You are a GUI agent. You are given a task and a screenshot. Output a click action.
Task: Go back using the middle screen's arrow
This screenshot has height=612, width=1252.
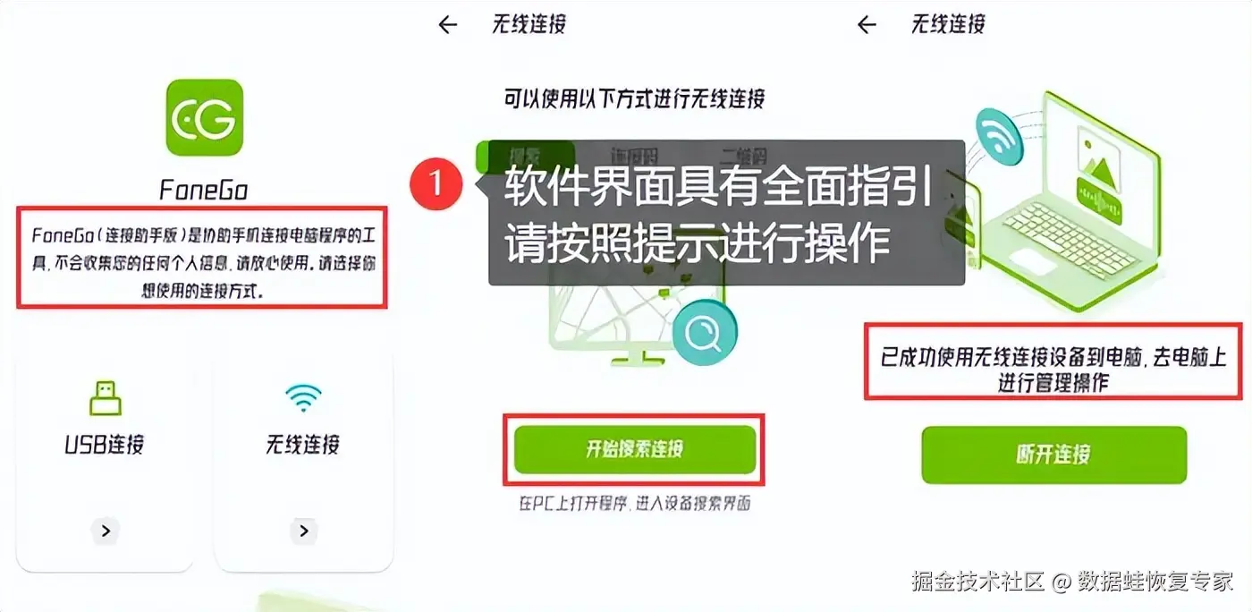coord(448,25)
